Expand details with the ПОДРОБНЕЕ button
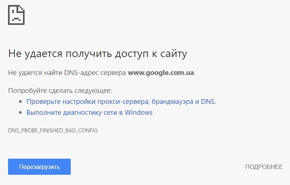This screenshot has width=290, height=185. click(264, 167)
